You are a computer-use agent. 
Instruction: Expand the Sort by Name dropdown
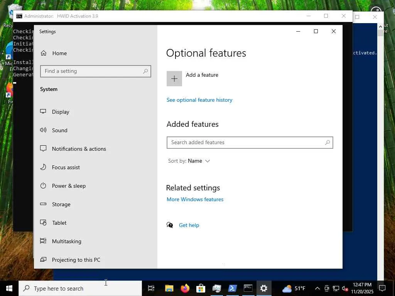coord(189,161)
